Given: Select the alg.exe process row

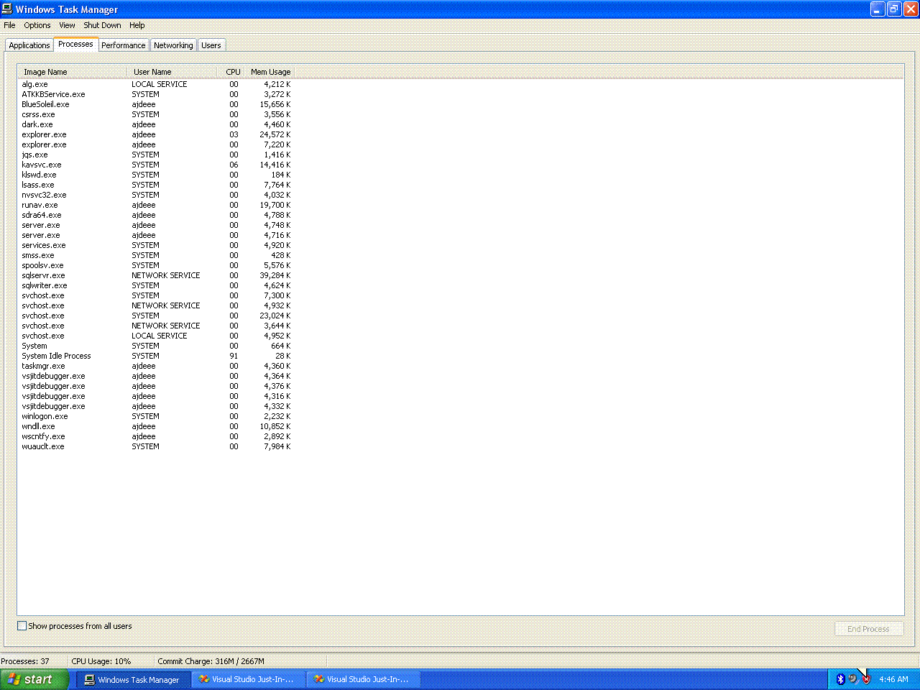Looking at the screenshot, I should (x=156, y=84).
